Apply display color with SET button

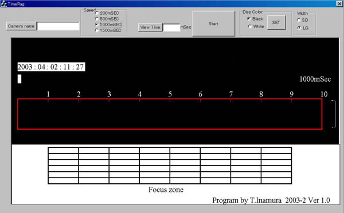276,22
